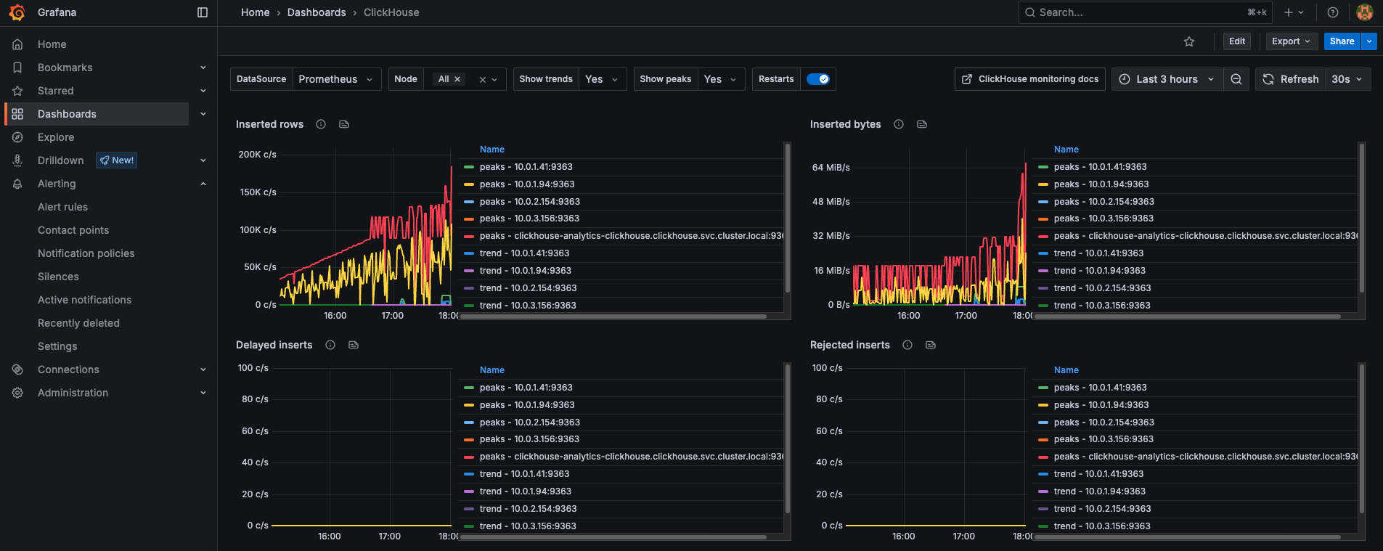Click the Share button
This screenshot has width=1383, height=551.
pos(1342,41)
